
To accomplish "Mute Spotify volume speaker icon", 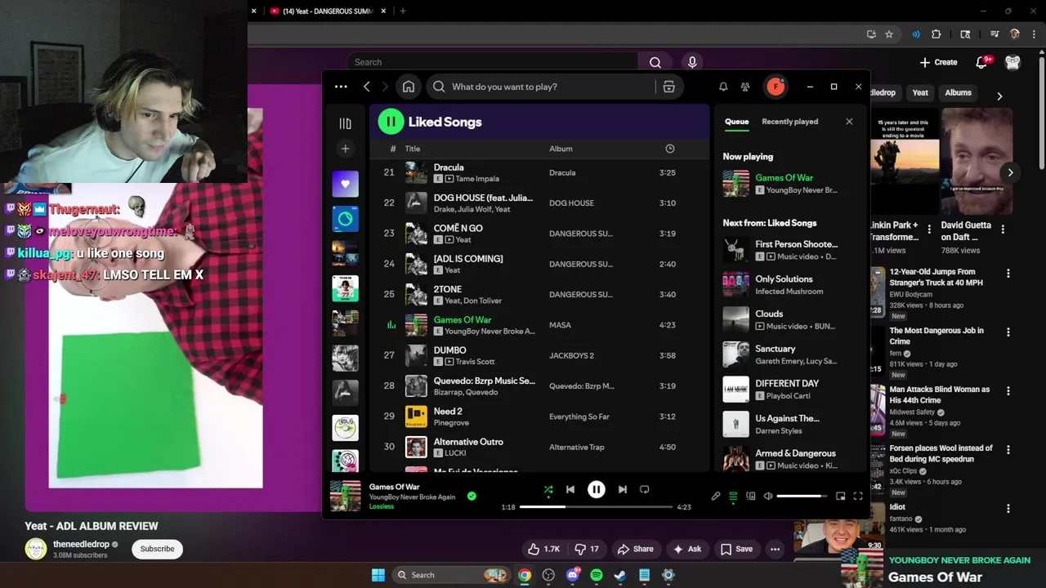I will pos(768,496).
